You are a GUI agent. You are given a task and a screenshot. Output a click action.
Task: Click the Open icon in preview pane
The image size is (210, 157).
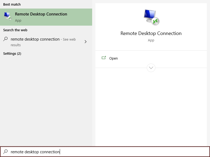pos(104,58)
